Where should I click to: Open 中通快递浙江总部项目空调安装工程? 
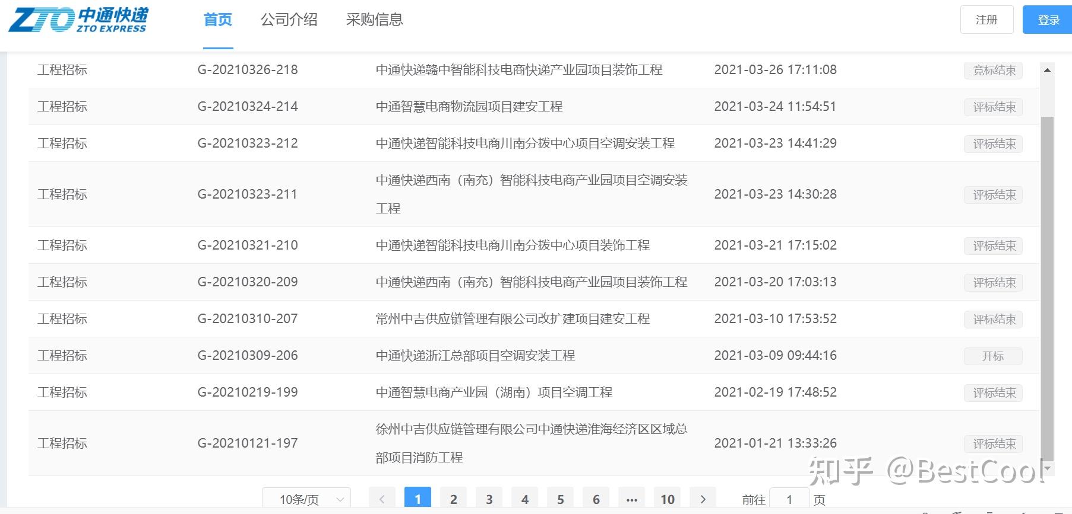(475, 356)
